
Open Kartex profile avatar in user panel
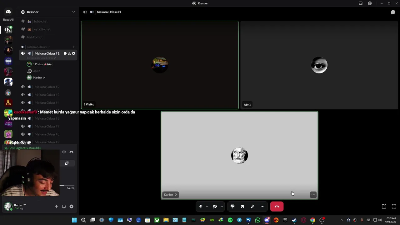point(8,207)
